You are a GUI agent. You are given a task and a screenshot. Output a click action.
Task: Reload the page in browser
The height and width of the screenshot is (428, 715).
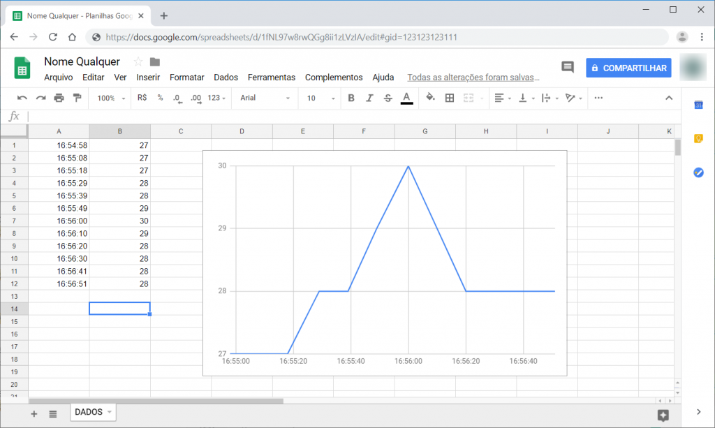(x=53, y=37)
